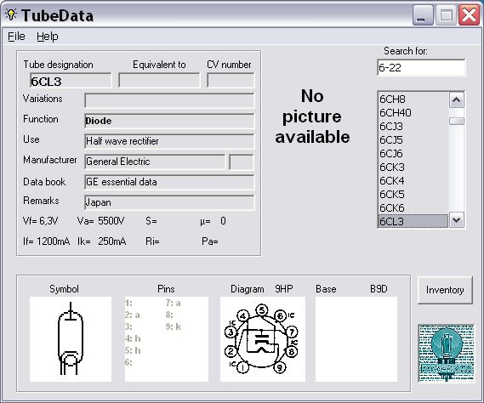Click the Pins listing panel
The width and height of the screenshot is (484, 403).
click(x=167, y=339)
